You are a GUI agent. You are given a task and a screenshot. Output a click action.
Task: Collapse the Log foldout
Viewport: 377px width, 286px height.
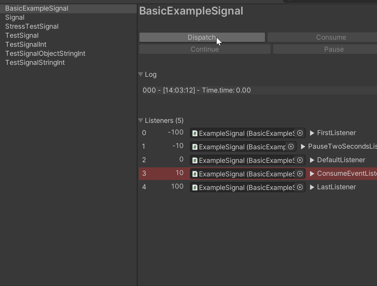tap(141, 74)
